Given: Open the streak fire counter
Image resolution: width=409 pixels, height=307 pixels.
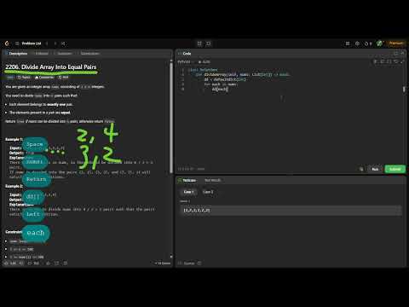Looking at the screenshot, I should pyautogui.click(x=368, y=43).
